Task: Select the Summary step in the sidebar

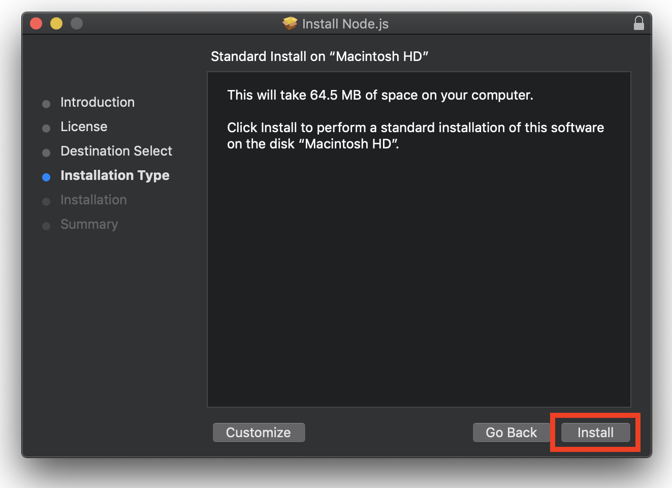Action: click(x=89, y=224)
